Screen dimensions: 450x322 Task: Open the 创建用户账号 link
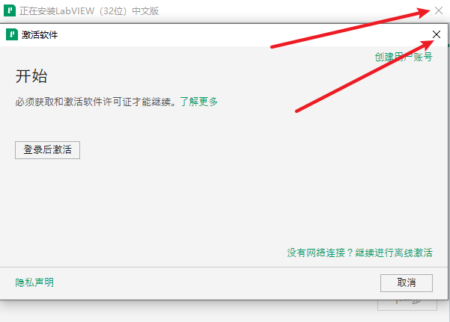click(404, 57)
